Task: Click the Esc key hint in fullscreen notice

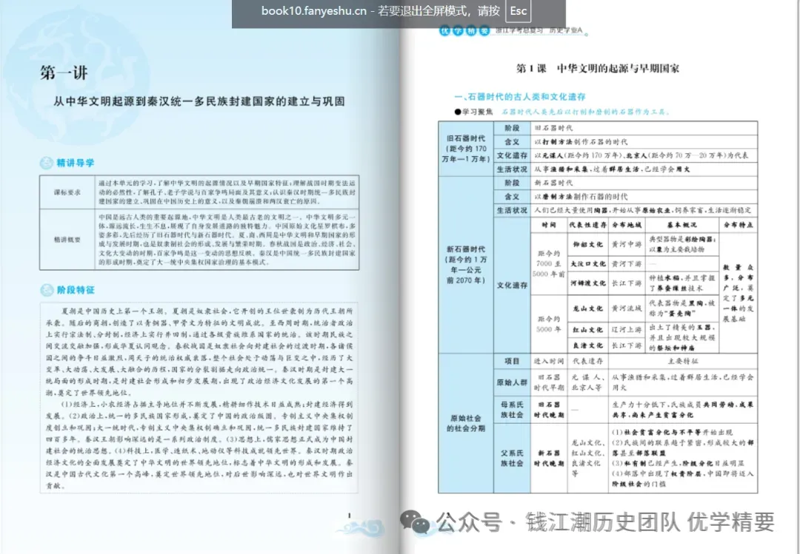Action: click(x=518, y=10)
